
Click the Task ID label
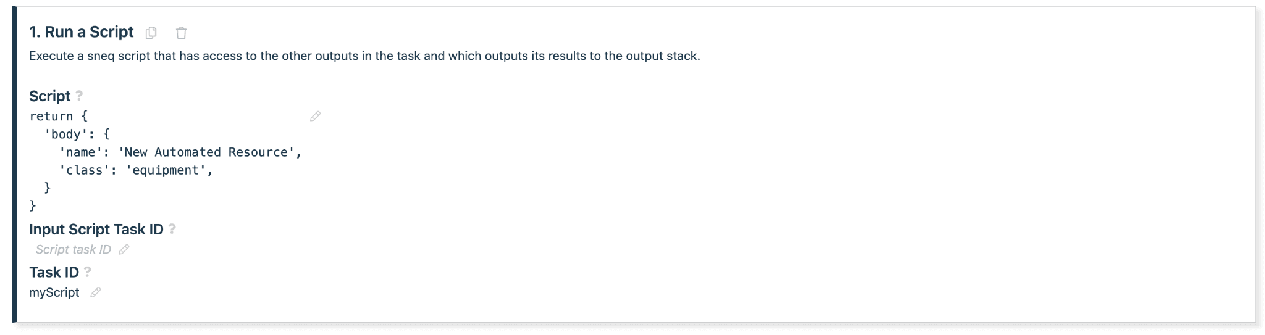click(x=54, y=272)
